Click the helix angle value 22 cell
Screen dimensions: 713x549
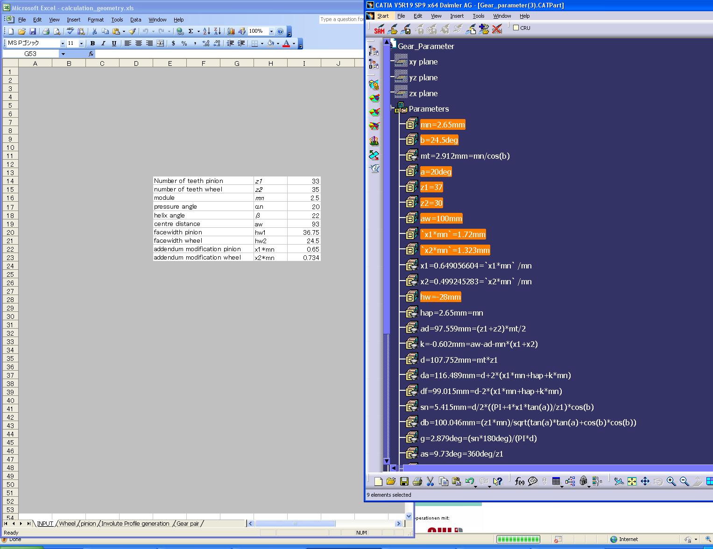tap(304, 215)
